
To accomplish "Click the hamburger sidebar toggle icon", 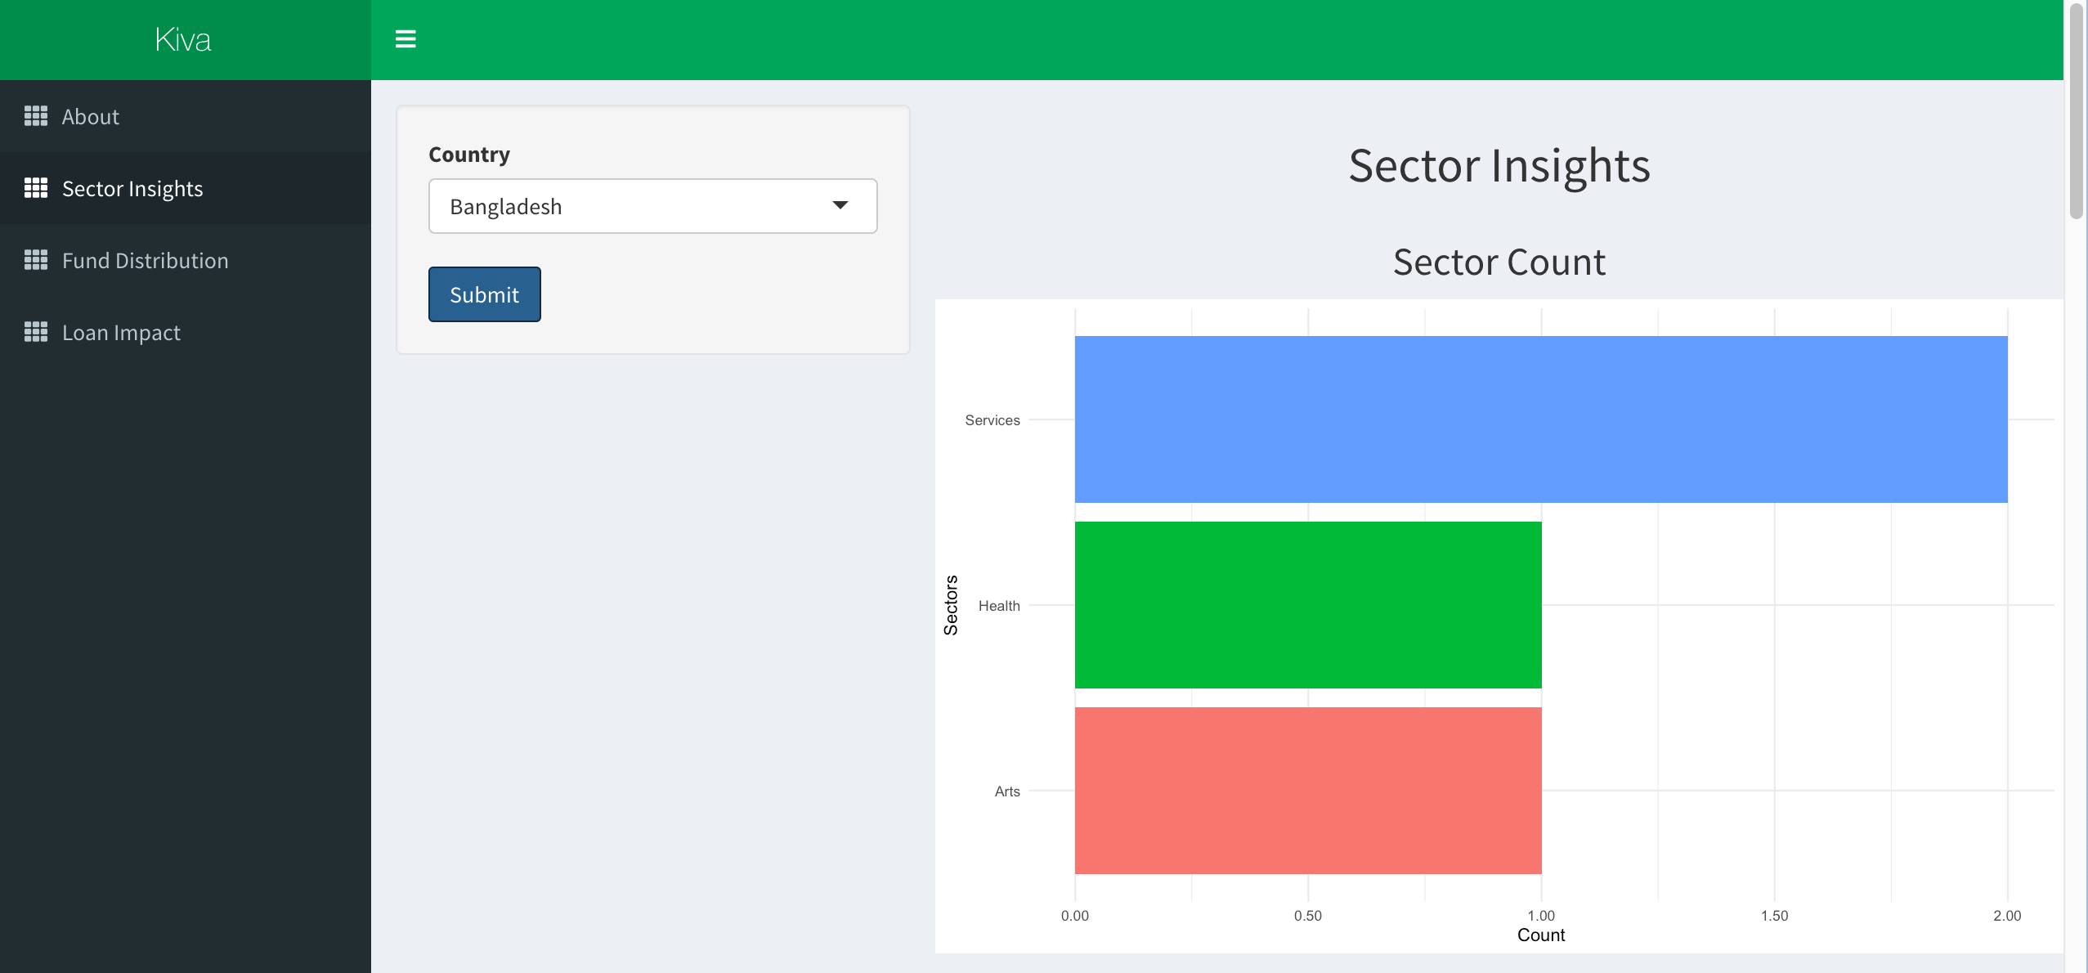I will [x=406, y=39].
